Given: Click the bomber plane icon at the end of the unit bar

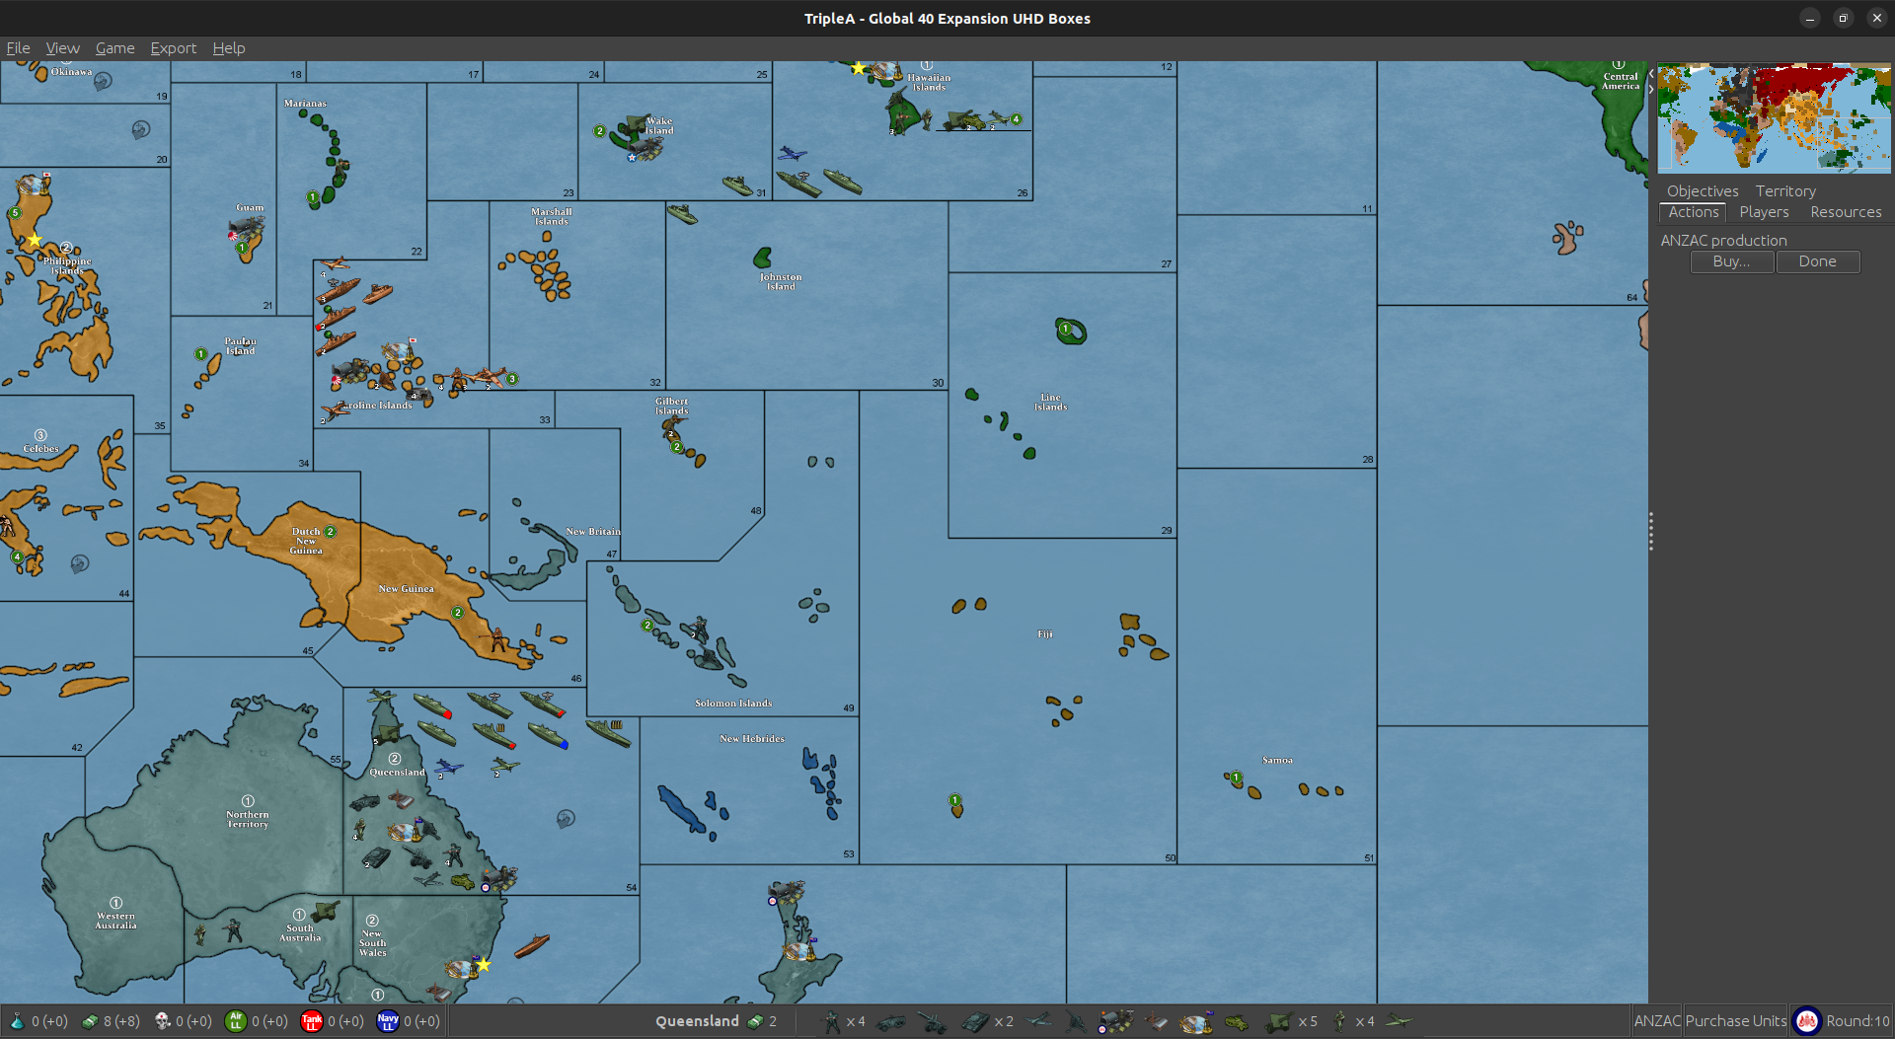Looking at the screenshot, I should pyautogui.click(x=1399, y=1020).
